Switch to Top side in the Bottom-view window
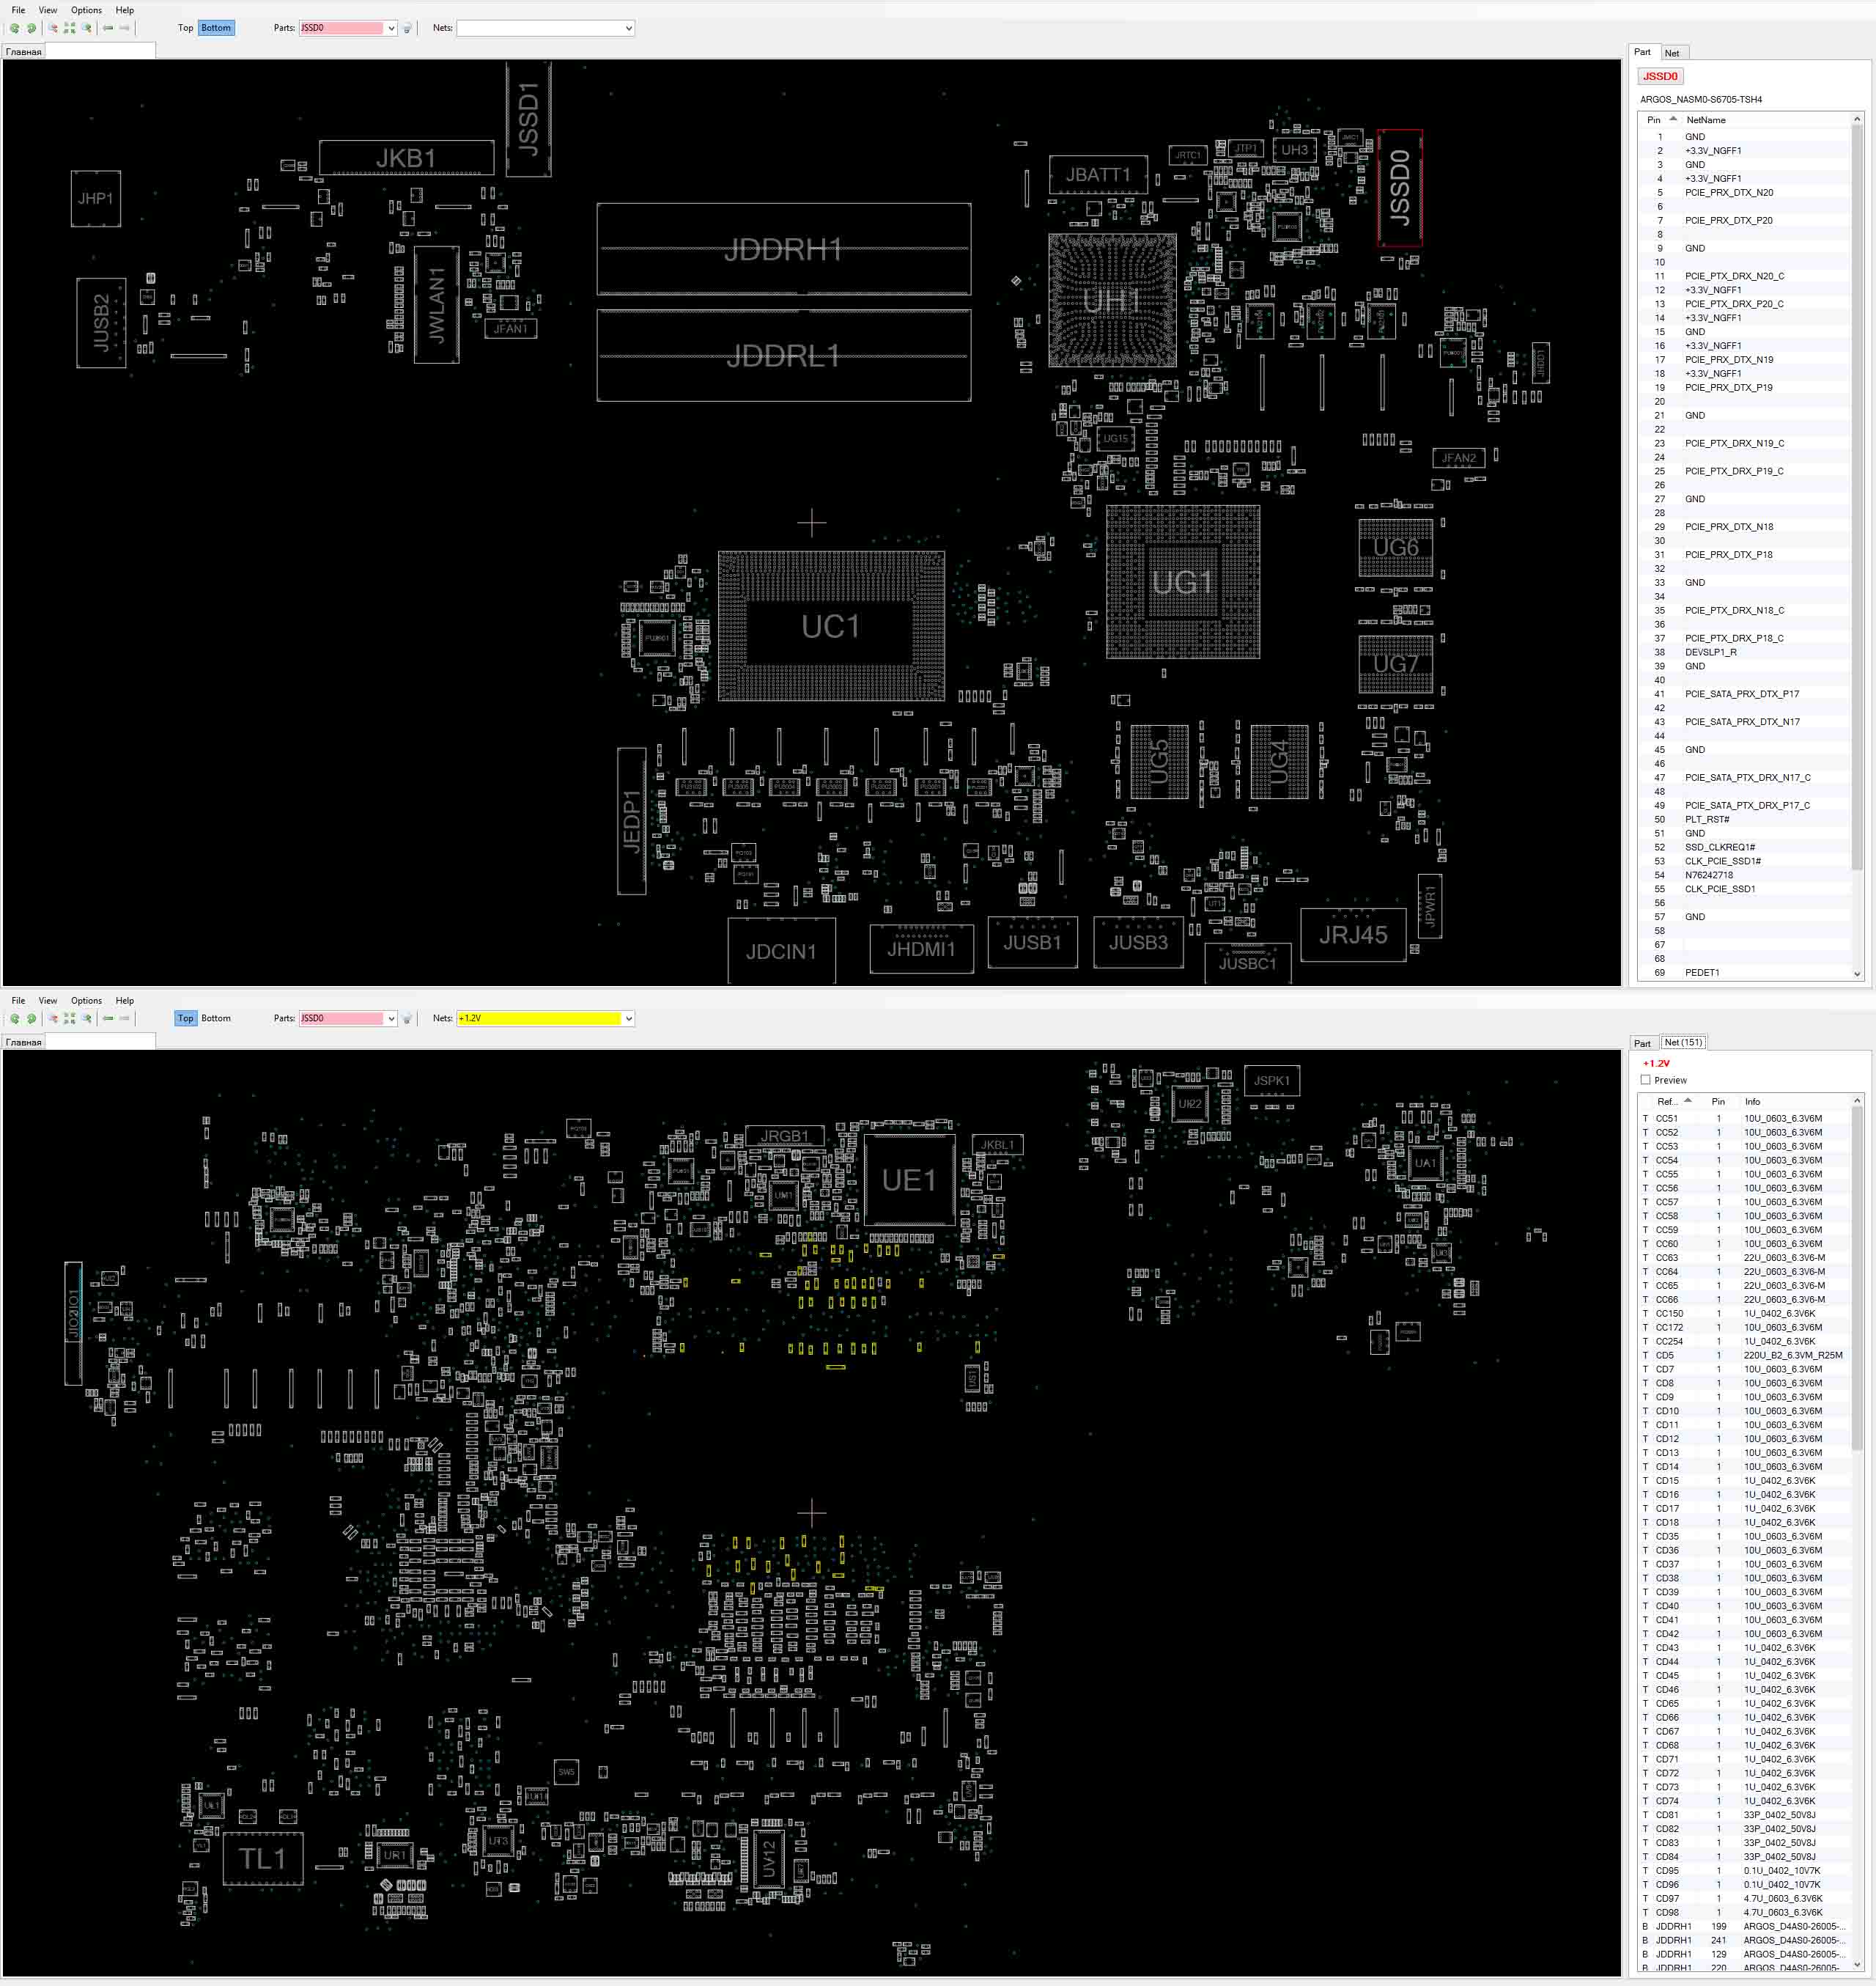The image size is (1876, 1986). pyautogui.click(x=185, y=28)
